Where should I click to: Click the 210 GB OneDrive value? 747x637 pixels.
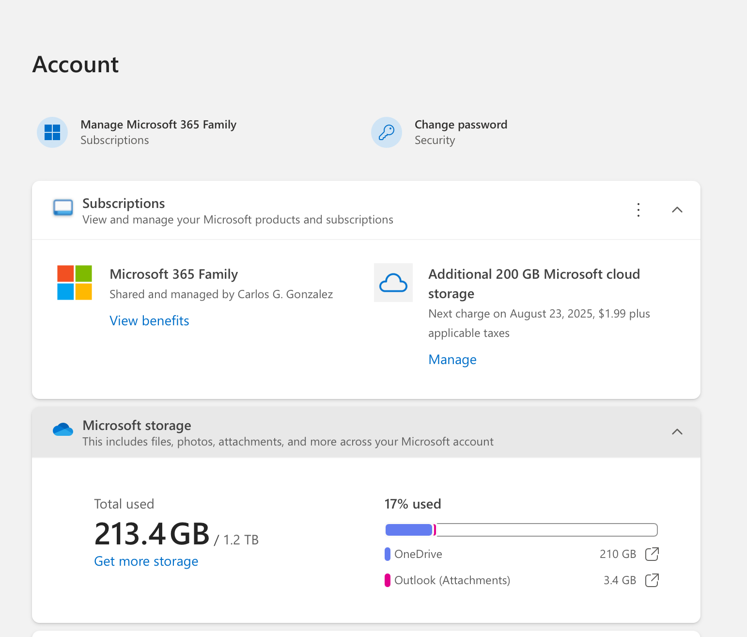618,554
